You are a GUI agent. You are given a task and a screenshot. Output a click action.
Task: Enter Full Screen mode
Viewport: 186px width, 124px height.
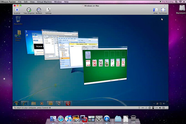(163, 11)
